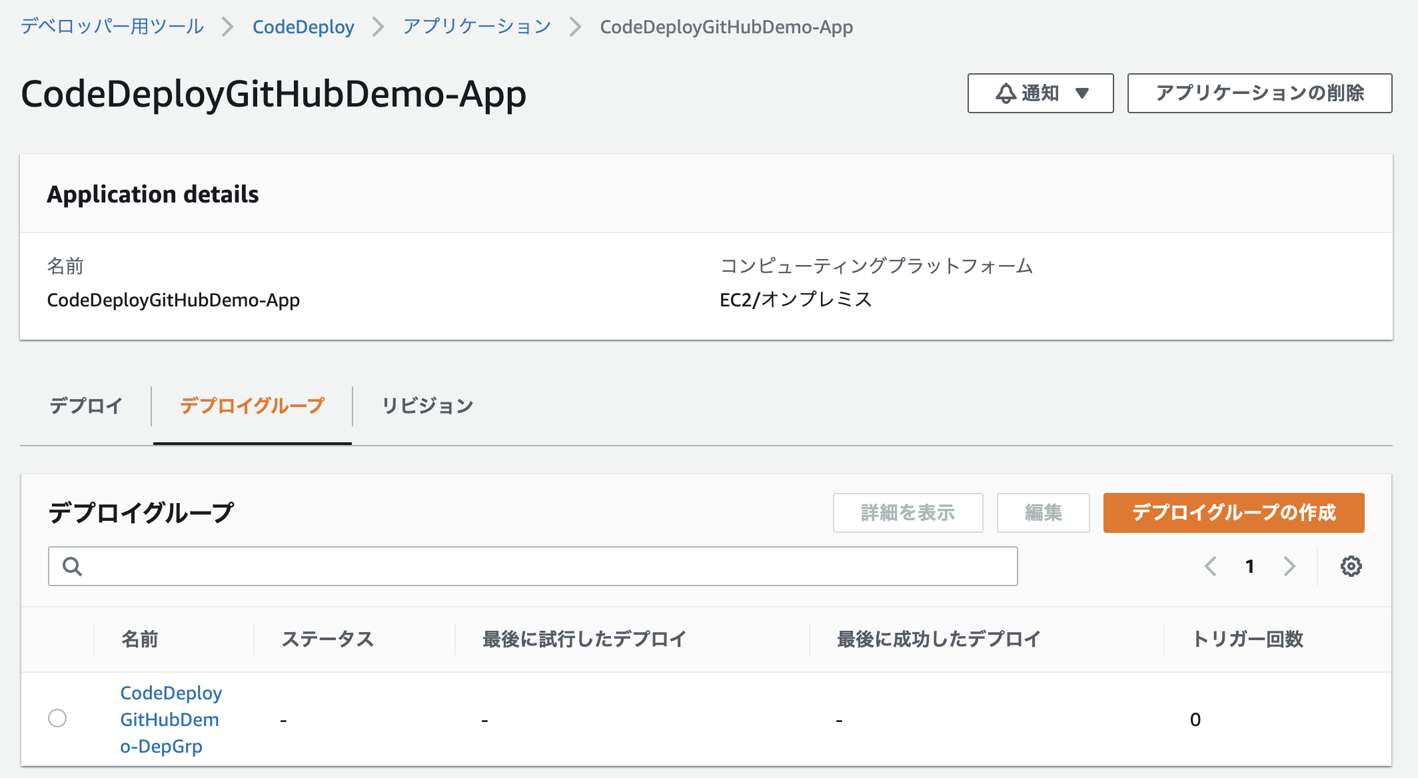The image size is (1418, 778).
Task: Switch to the デプロイ tab
Action: click(85, 405)
